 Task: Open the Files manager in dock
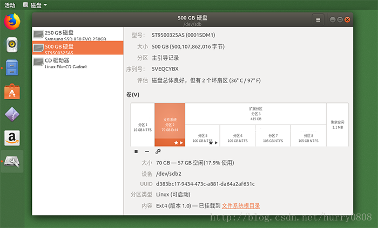(12, 67)
